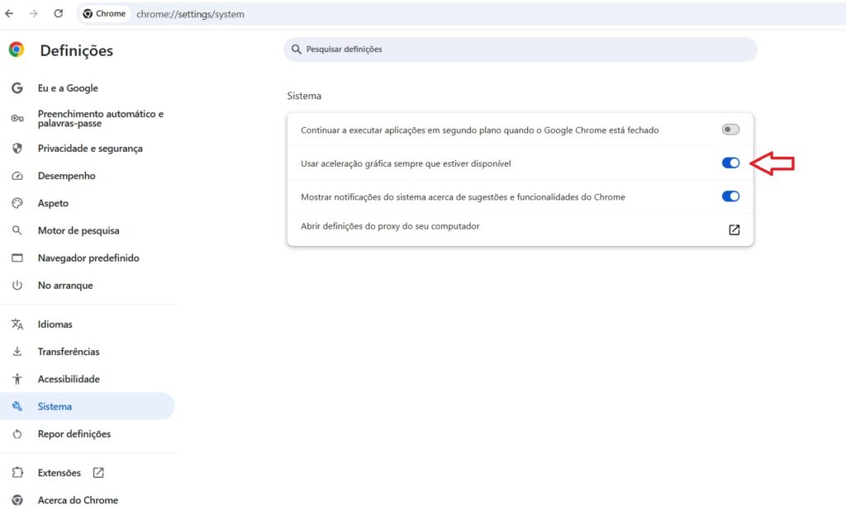Open Extensões in a new tab
This screenshot has height=525, width=846.
click(x=98, y=472)
